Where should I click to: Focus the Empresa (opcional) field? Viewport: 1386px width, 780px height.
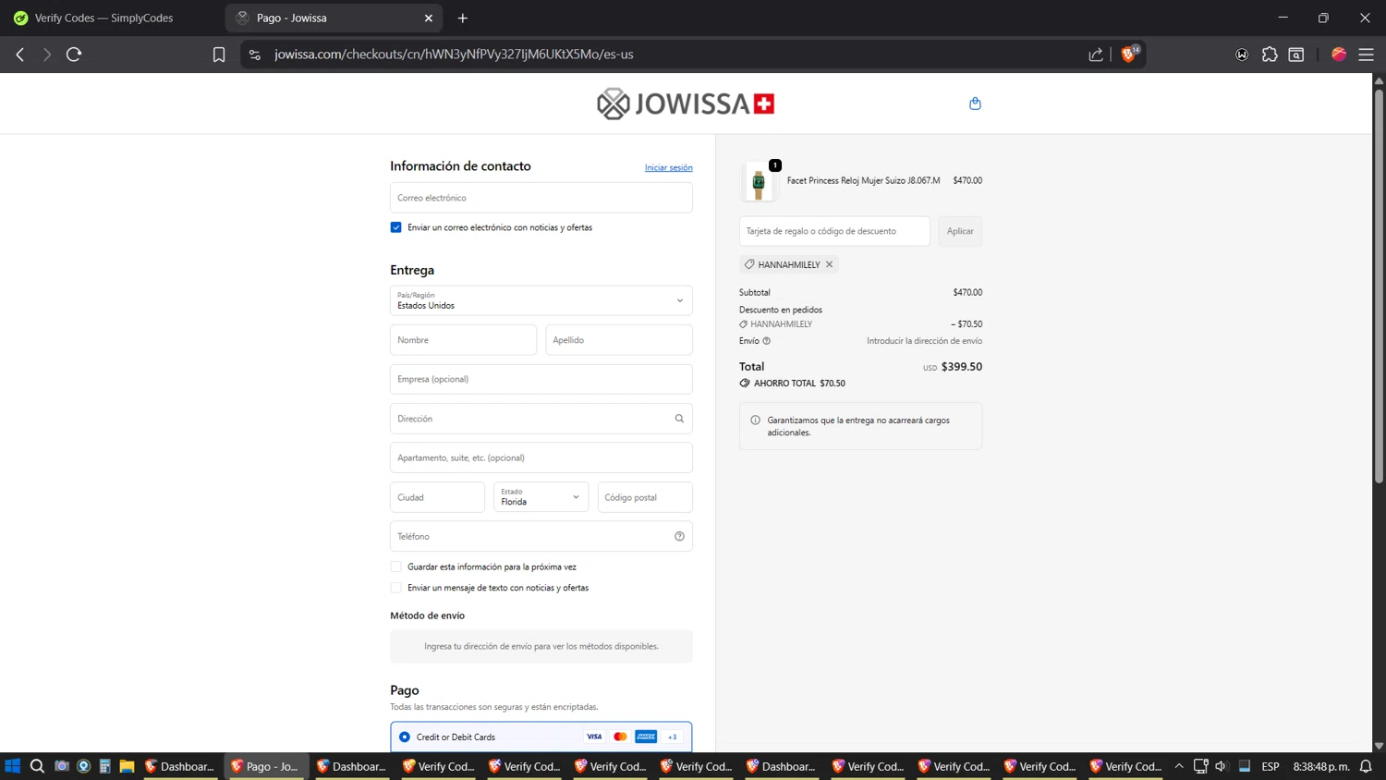point(541,379)
